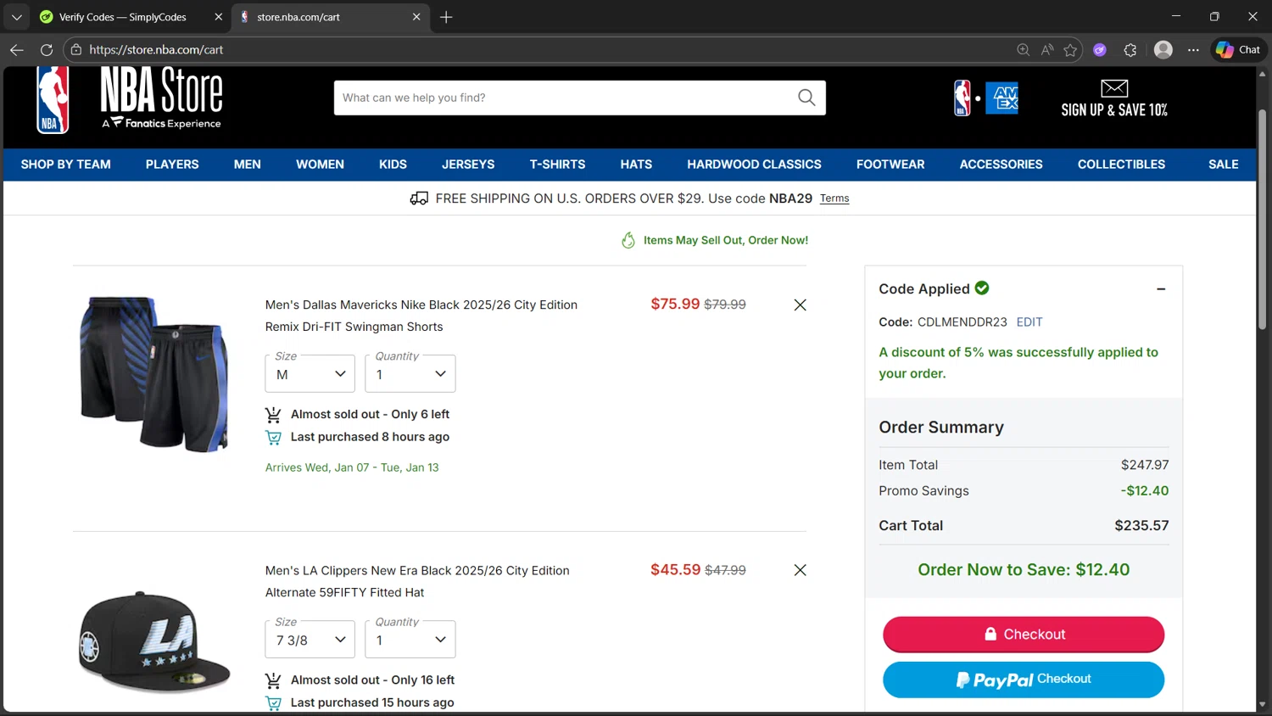Click the Sign Up & Save 10% envelope
The image size is (1272, 716).
(x=1114, y=88)
